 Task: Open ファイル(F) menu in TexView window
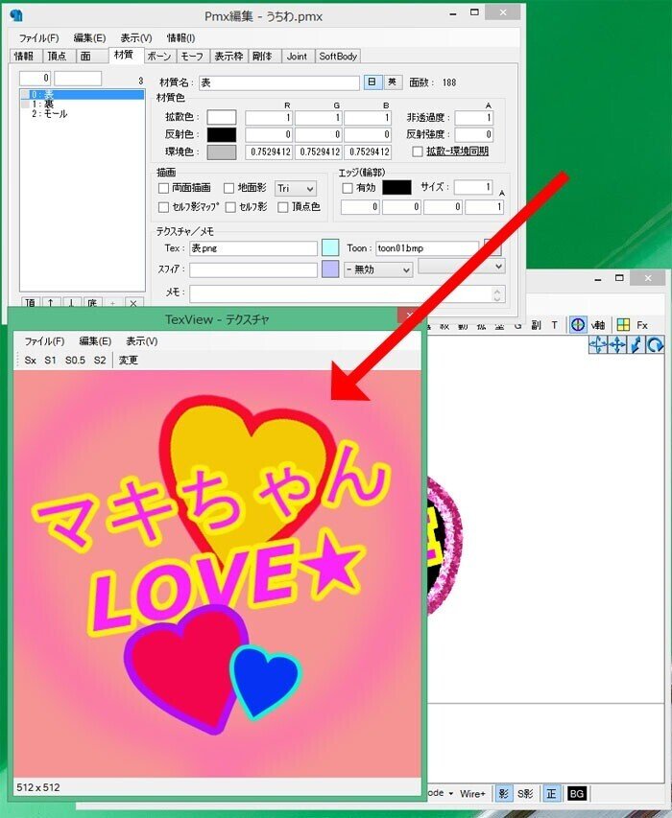tap(44, 341)
